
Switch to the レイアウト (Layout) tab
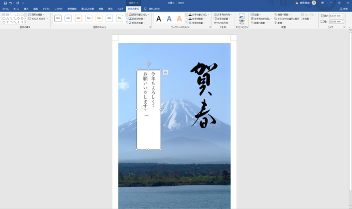pyautogui.click(x=59, y=9)
